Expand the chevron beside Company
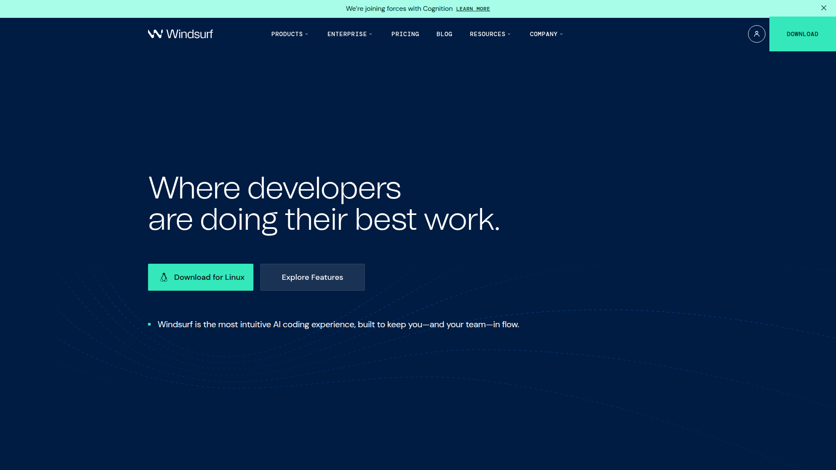This screenshot has height=470, width=836. tap(561, 34)
